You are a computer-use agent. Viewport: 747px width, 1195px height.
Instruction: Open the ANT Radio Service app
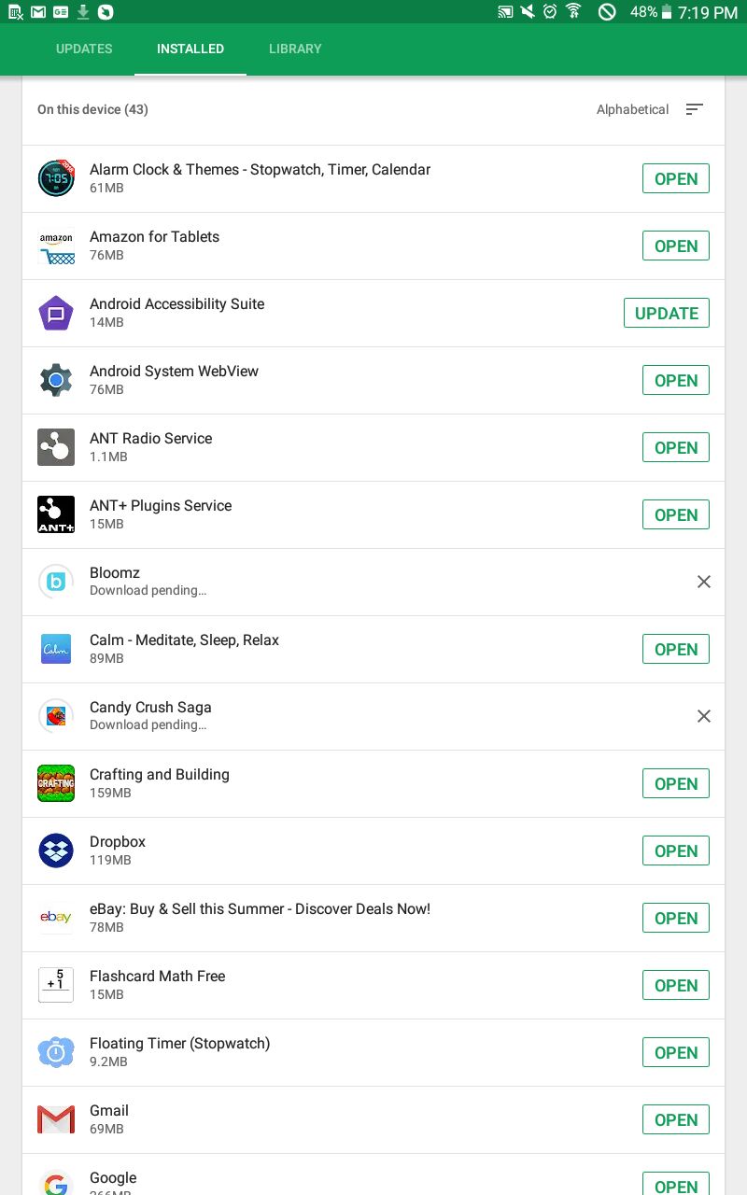(676, 447)
